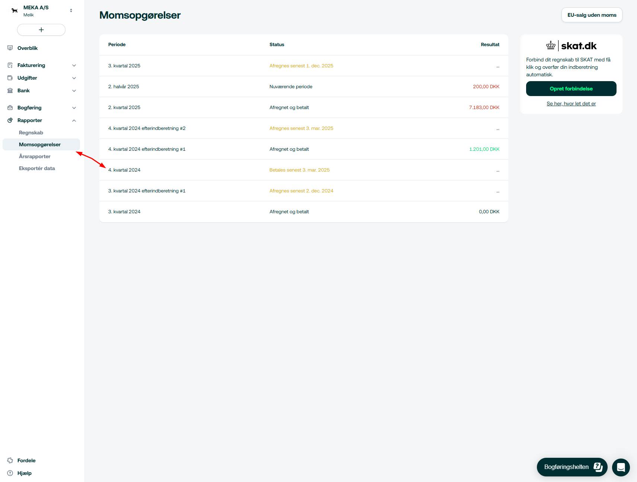The height and width of the screenshot is (482, 637).
Task: Click the Hjælp question mark icon
Action: pos(10,473)
